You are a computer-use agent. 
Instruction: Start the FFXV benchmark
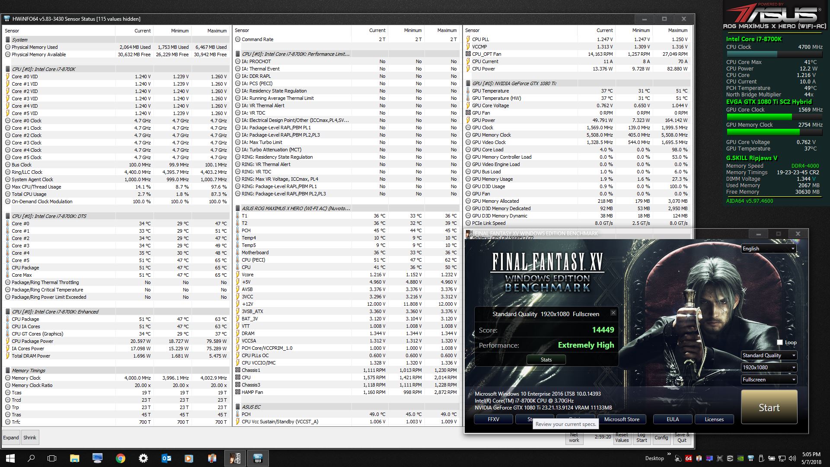coord(769,407)
